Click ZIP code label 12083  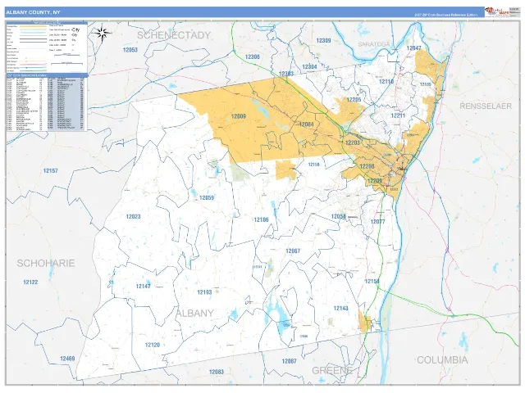coord(217,372)
